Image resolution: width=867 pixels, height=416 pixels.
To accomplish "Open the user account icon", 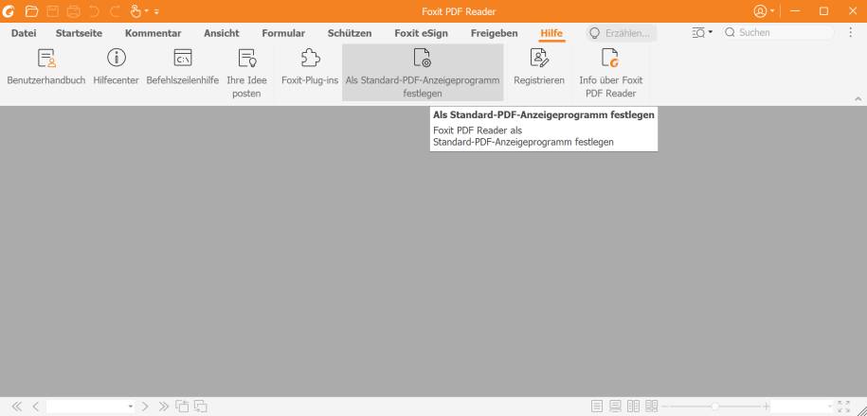I will [761, 11].
